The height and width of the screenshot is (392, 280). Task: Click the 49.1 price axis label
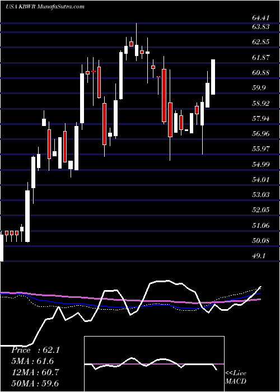pos(259,256)
